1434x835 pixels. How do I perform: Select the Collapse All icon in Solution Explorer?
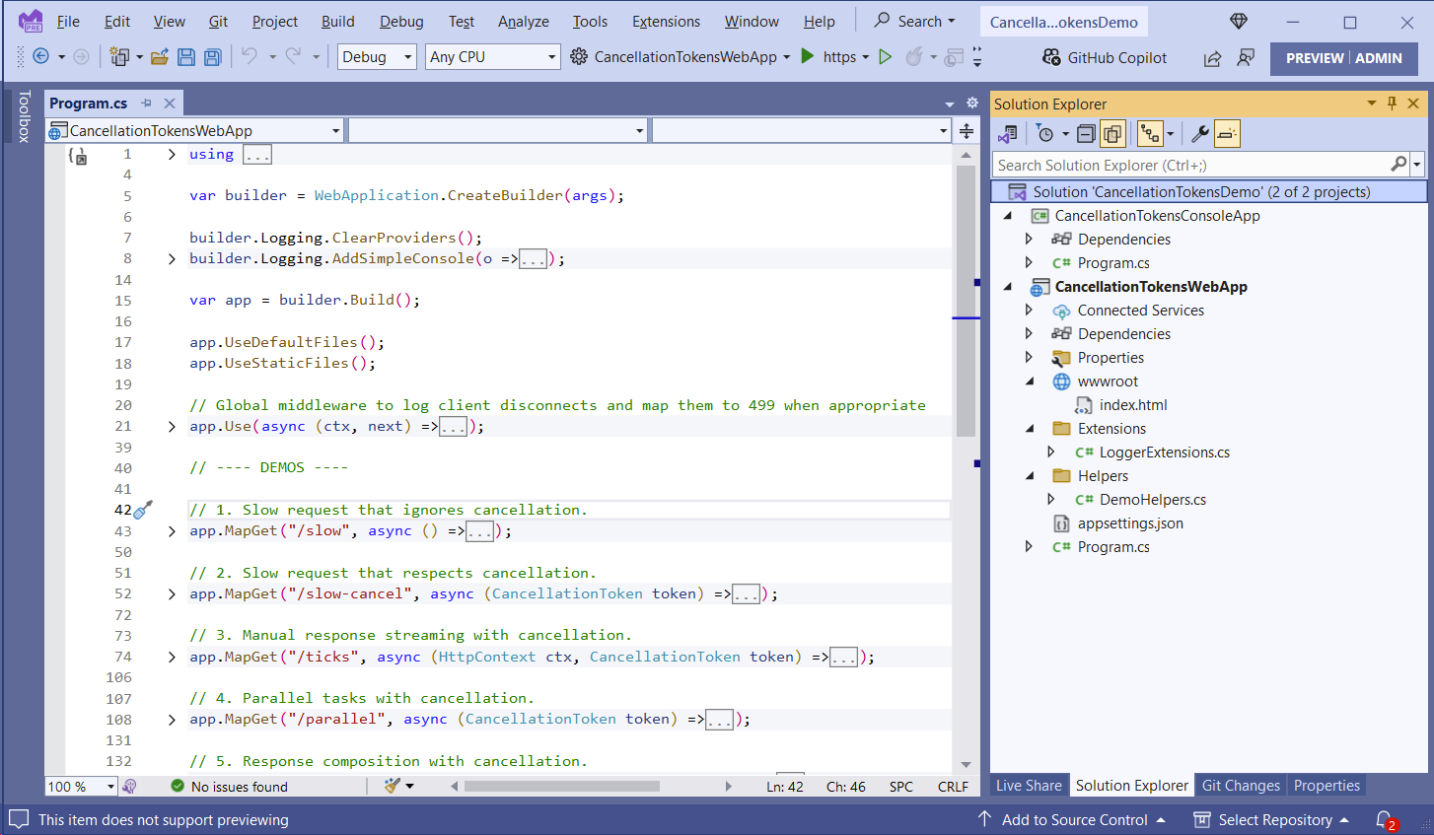click(1086, 133)
